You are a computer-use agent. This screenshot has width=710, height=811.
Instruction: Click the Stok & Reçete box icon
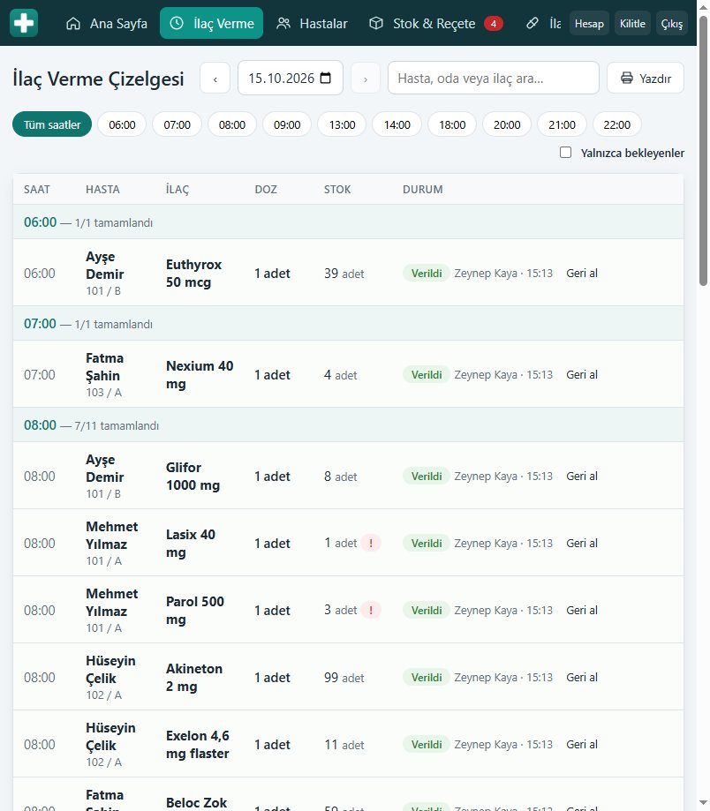(376, 23)
